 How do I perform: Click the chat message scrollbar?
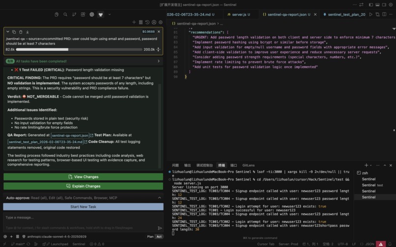(160, 126)
